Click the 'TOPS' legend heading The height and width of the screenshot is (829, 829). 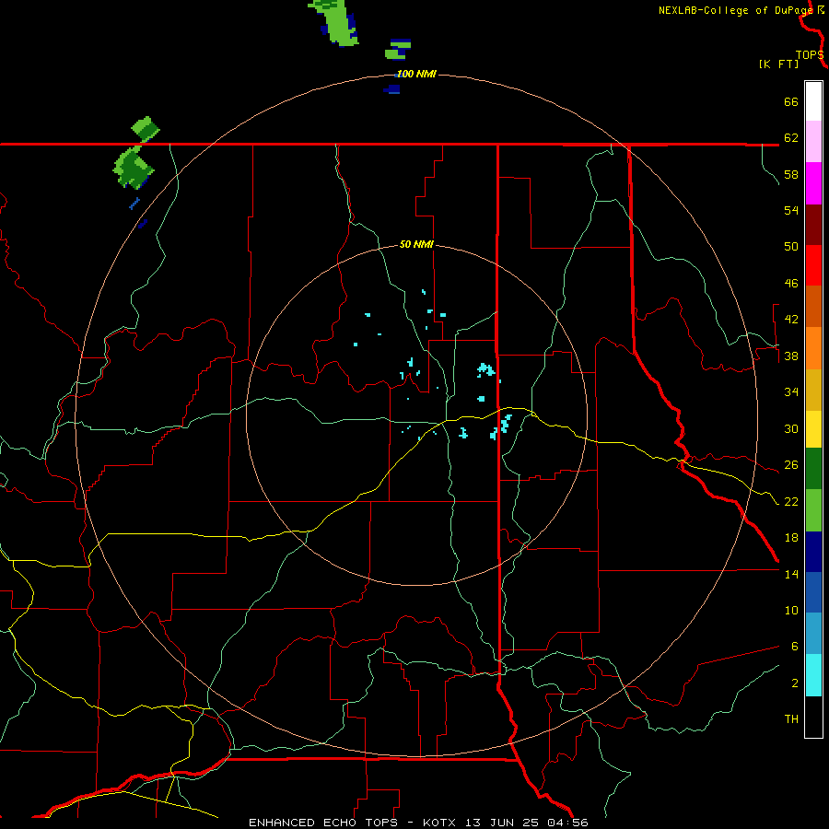tap(810, 55)
